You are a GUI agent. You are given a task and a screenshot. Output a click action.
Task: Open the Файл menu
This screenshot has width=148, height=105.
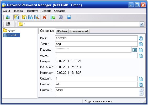click(6, 11)
